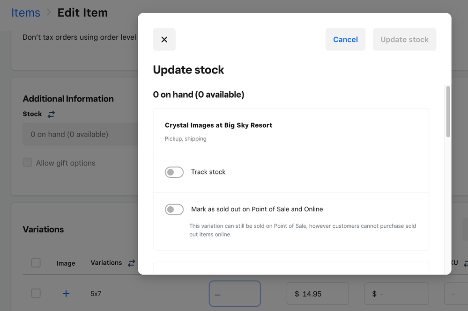468x311 pixels.
Task: Go back to Items breadcrumb link
Action: (26, 13)
